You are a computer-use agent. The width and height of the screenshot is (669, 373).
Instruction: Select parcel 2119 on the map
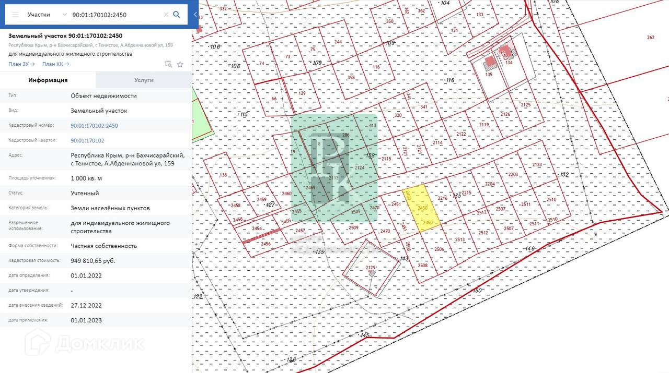click(x=483, y=125)
